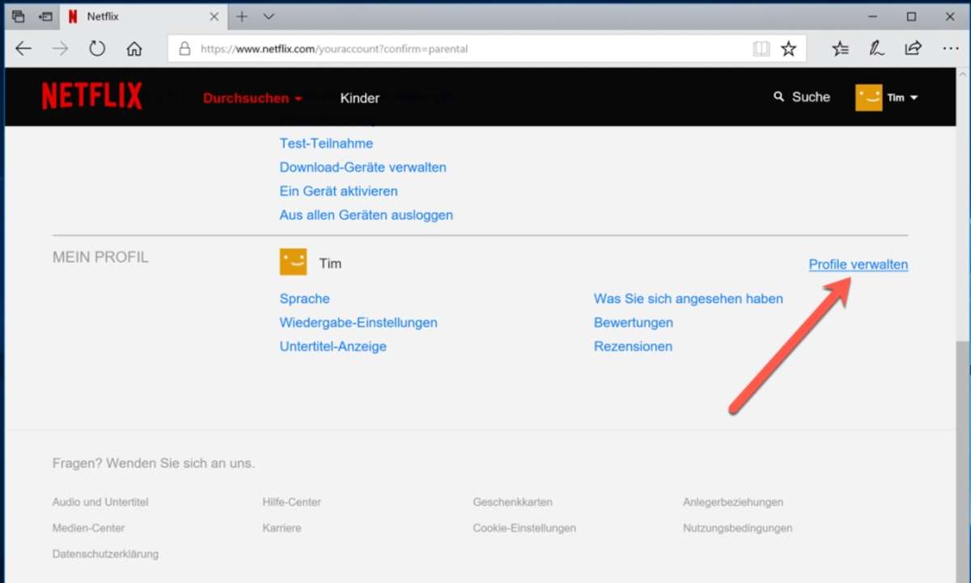Go to the browser home page icon
Image resolution: width=971 pixels, height=583 pixels.
click(134, 49)
